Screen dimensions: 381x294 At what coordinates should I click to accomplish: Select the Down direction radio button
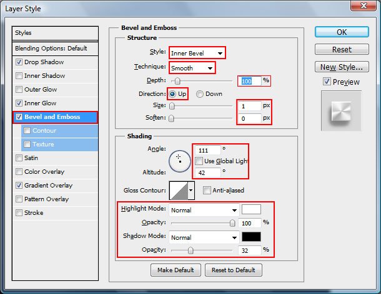[x=199, y=94]
